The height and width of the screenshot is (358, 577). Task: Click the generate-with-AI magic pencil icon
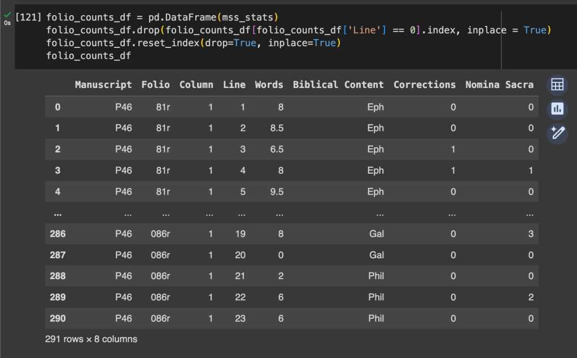click(557, 133)
